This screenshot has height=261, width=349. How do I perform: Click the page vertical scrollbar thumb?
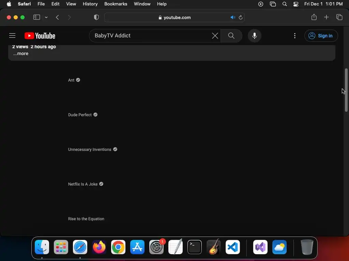tap(346, 90)
